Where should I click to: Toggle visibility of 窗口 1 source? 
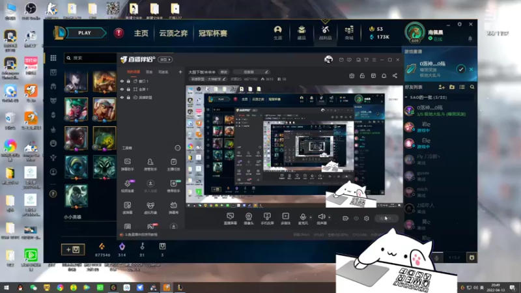point(122,81)
